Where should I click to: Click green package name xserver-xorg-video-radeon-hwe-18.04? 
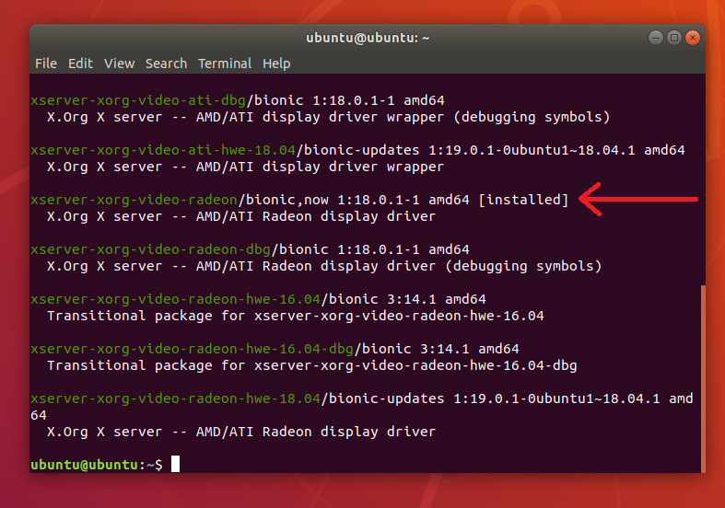coord(175,398)
